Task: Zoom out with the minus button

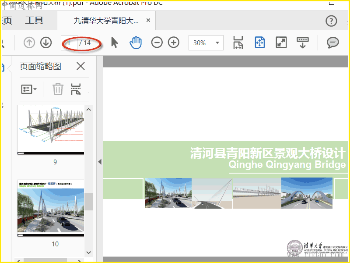Action: [157, 43]
